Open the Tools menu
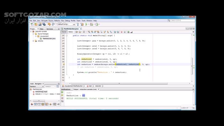This screenshot has width=224, height=126. (x=84, y=21)
